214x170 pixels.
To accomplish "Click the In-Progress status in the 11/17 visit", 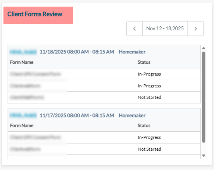I will coord(149,137).
